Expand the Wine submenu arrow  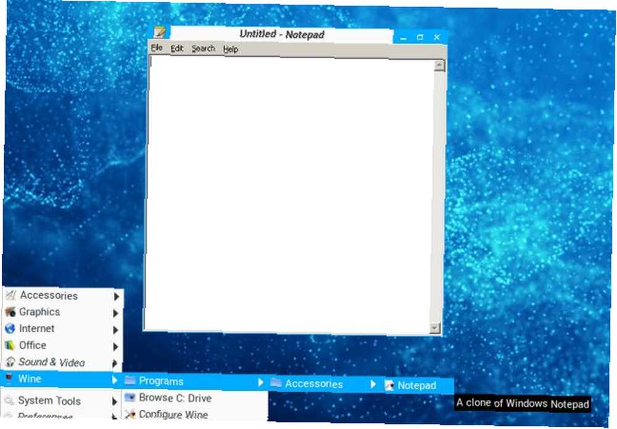pyautogui.click(x=115, y=380)
